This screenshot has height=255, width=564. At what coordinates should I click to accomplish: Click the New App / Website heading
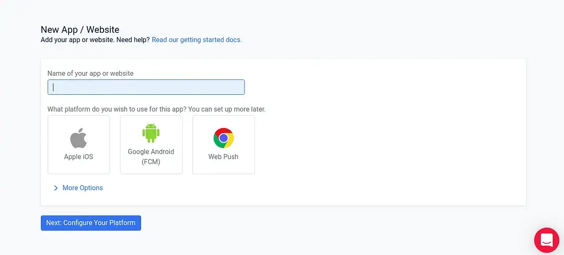coord(80,30)
